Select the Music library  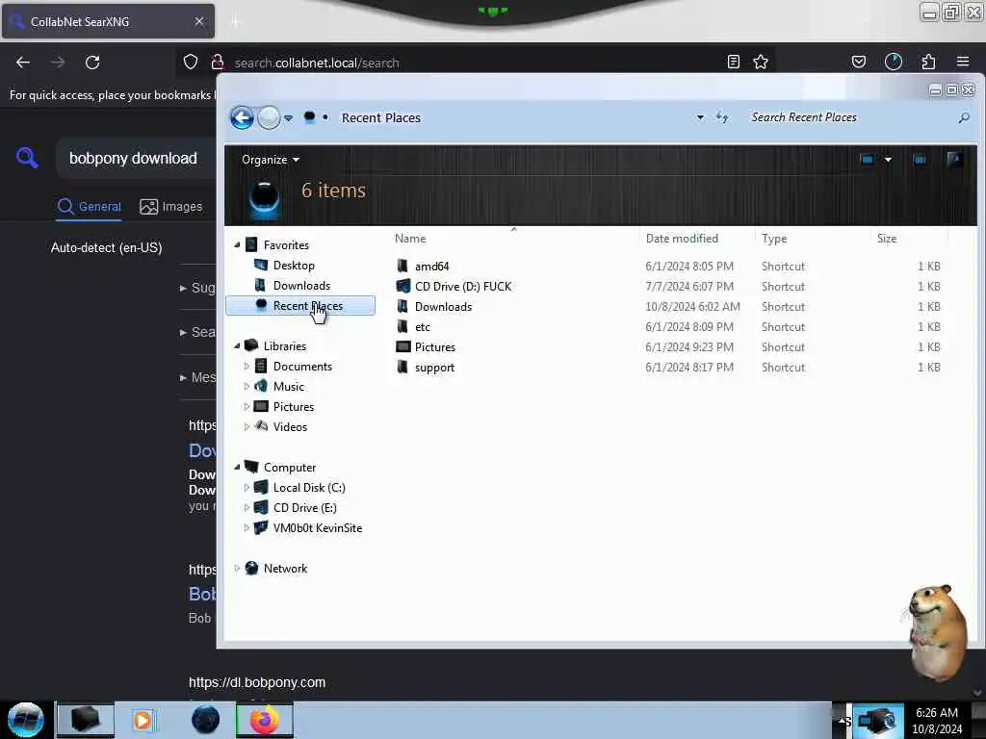289,387
